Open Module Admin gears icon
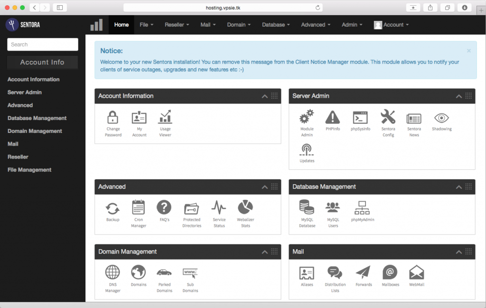This screenshot has height=308, width=486. click(x=307, y=117)
